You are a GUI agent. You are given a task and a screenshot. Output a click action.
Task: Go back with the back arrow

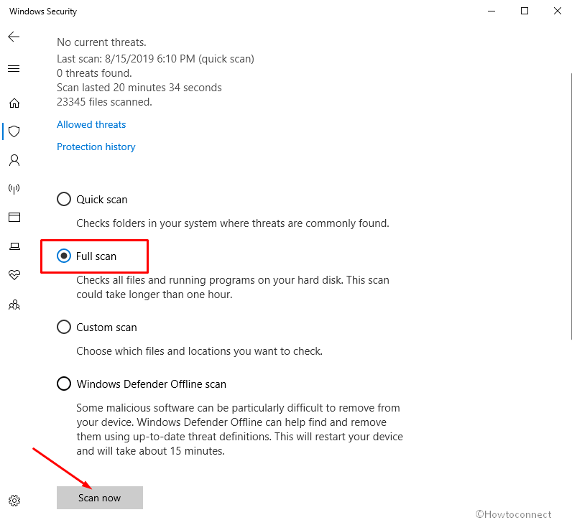(14, 37)
